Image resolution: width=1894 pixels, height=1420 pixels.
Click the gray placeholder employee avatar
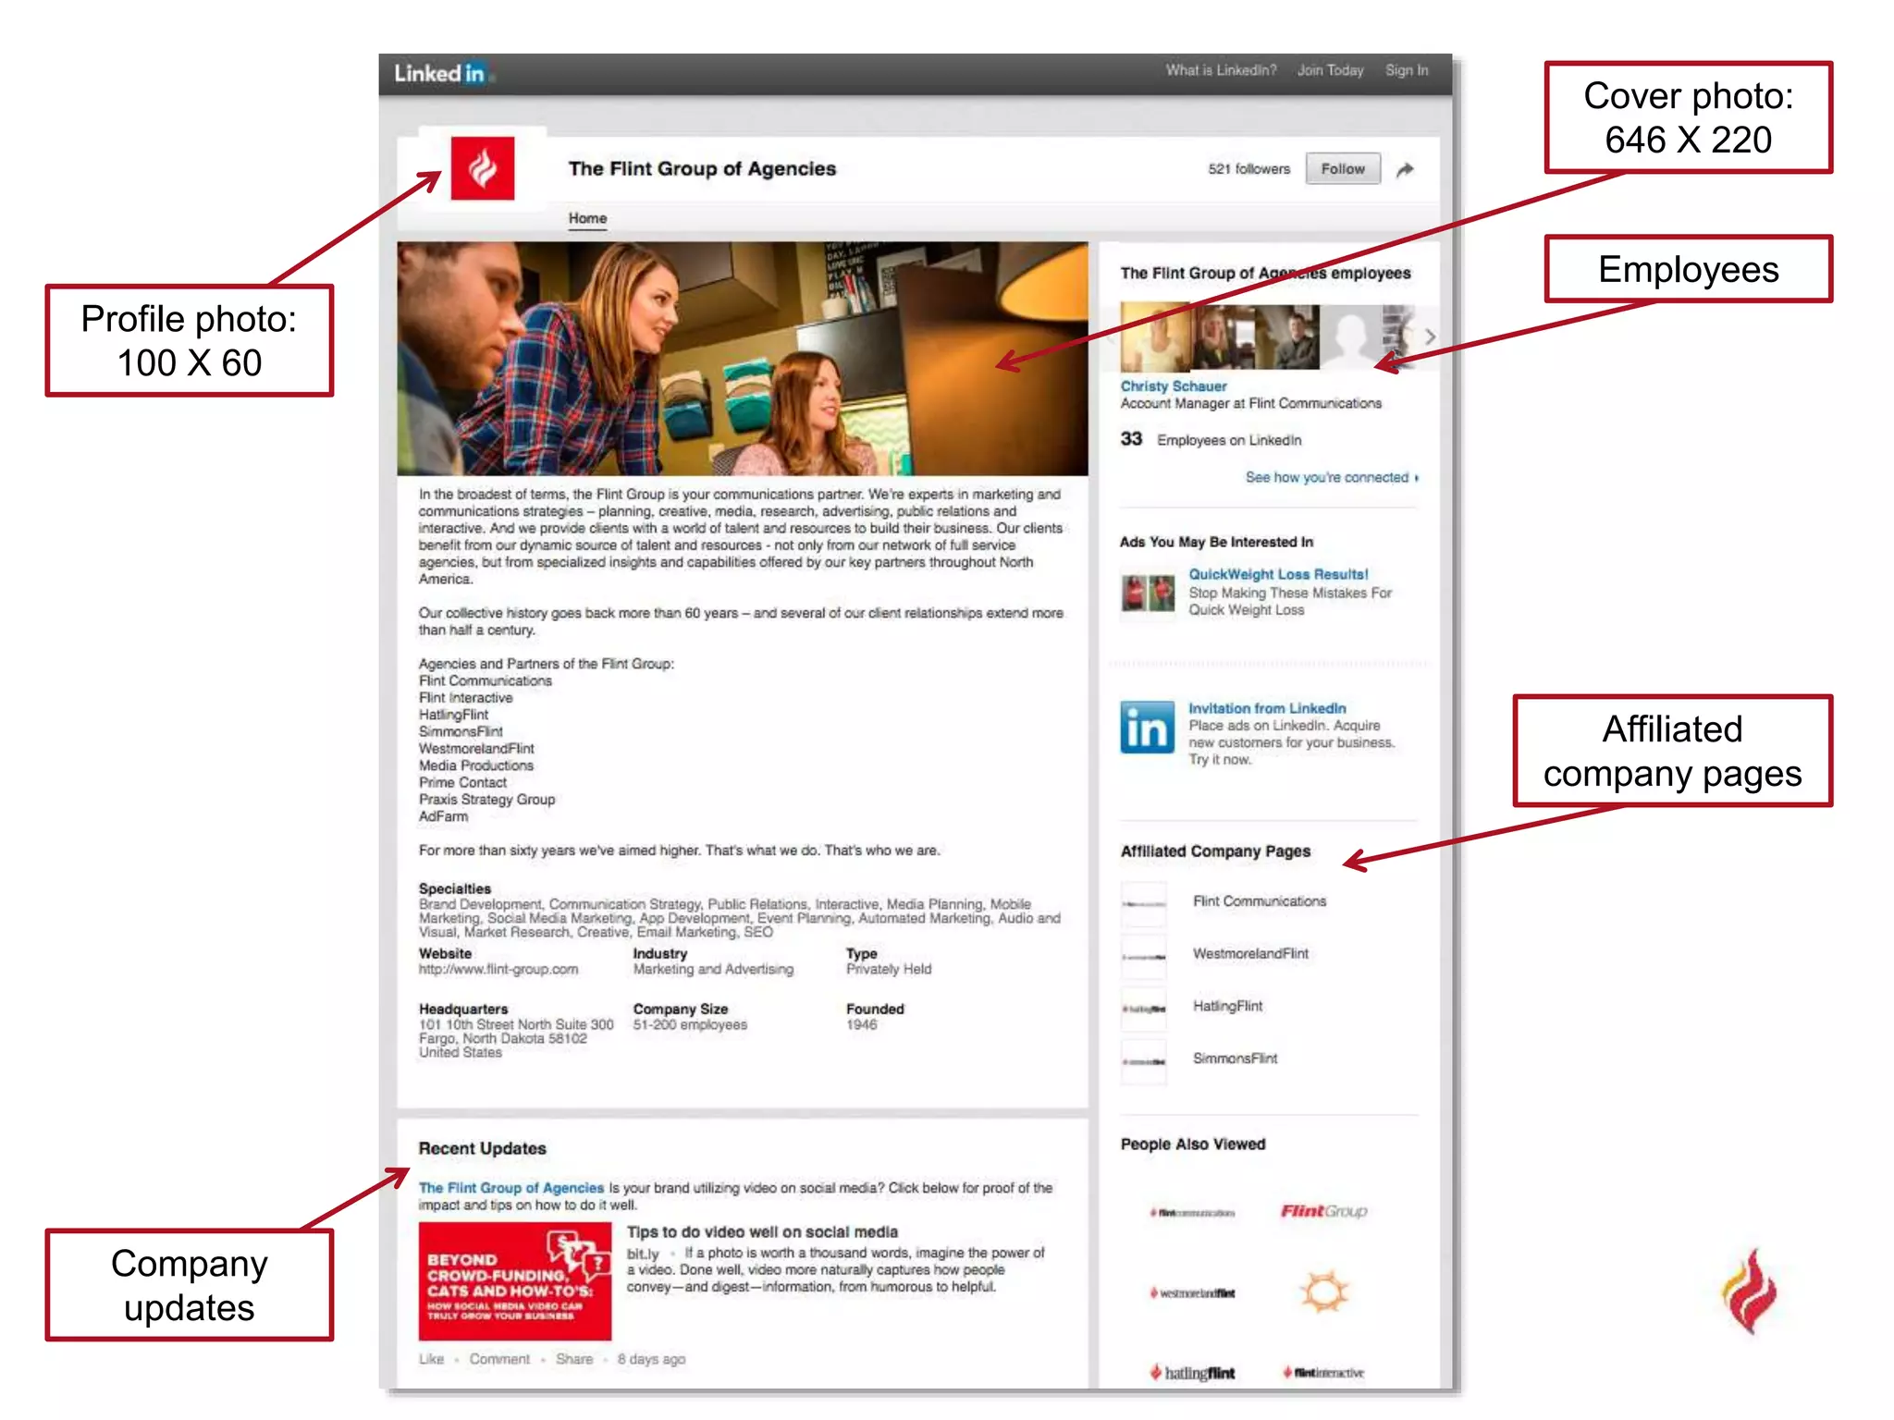(1352, 337)
